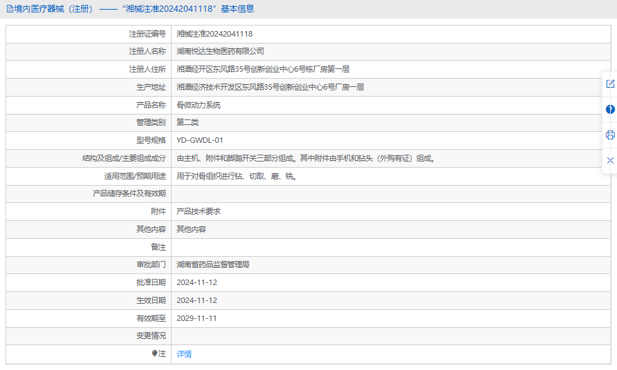This screenshot has height=370, width=617.
Task: Click the 其他内容 row label
Action: (x=151, y=229)
